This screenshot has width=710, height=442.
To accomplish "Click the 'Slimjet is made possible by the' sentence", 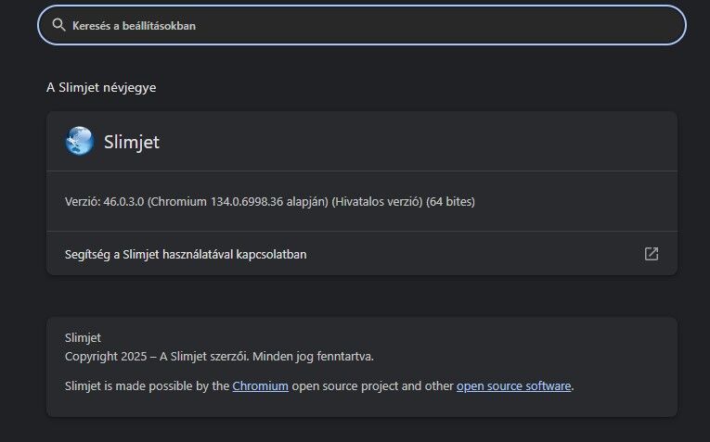I will point(148,386).
